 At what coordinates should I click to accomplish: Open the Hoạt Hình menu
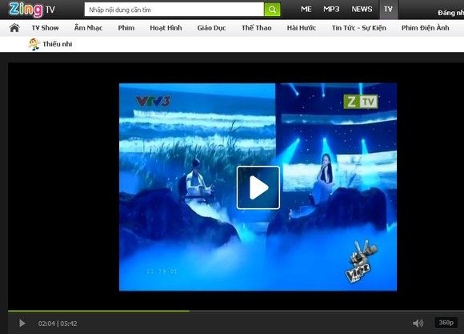[166, 28]
